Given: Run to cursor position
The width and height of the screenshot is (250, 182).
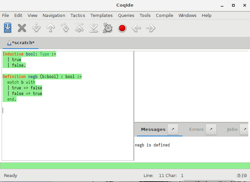Looking at the screenshot, I should coord(65,28).
